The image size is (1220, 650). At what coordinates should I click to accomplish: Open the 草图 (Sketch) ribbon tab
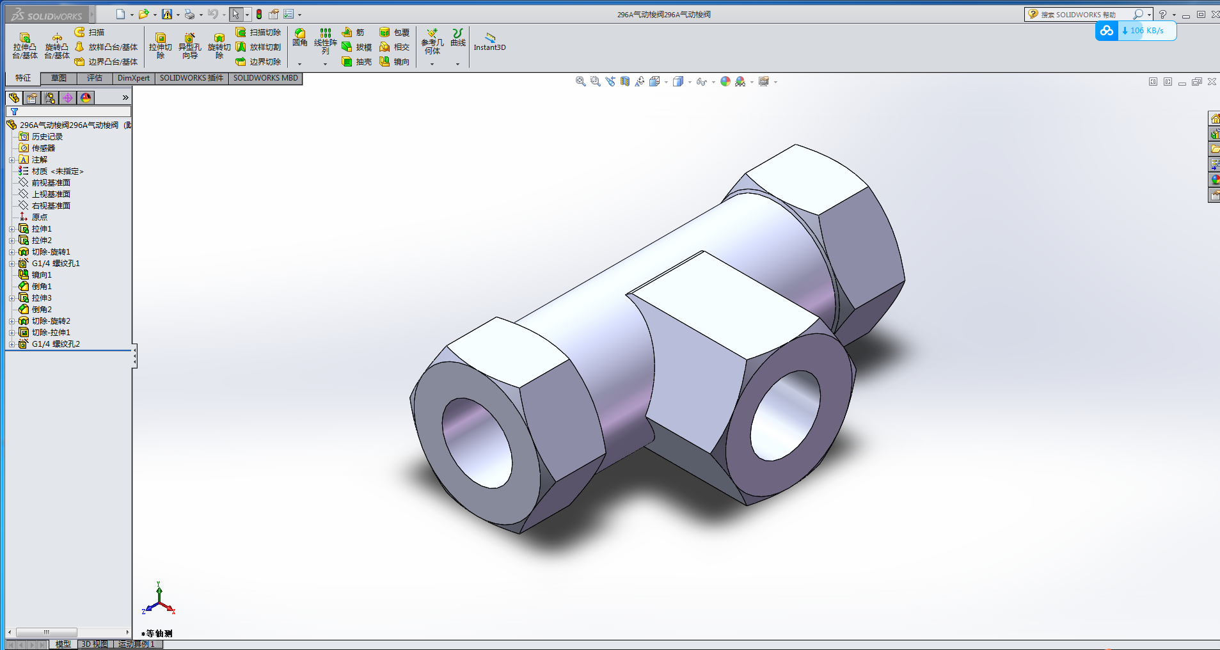pos(59,78)
